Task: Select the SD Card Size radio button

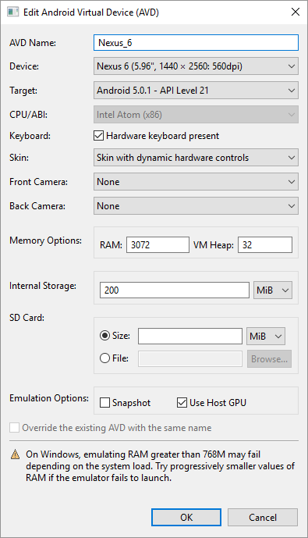Action: point(104,336)
